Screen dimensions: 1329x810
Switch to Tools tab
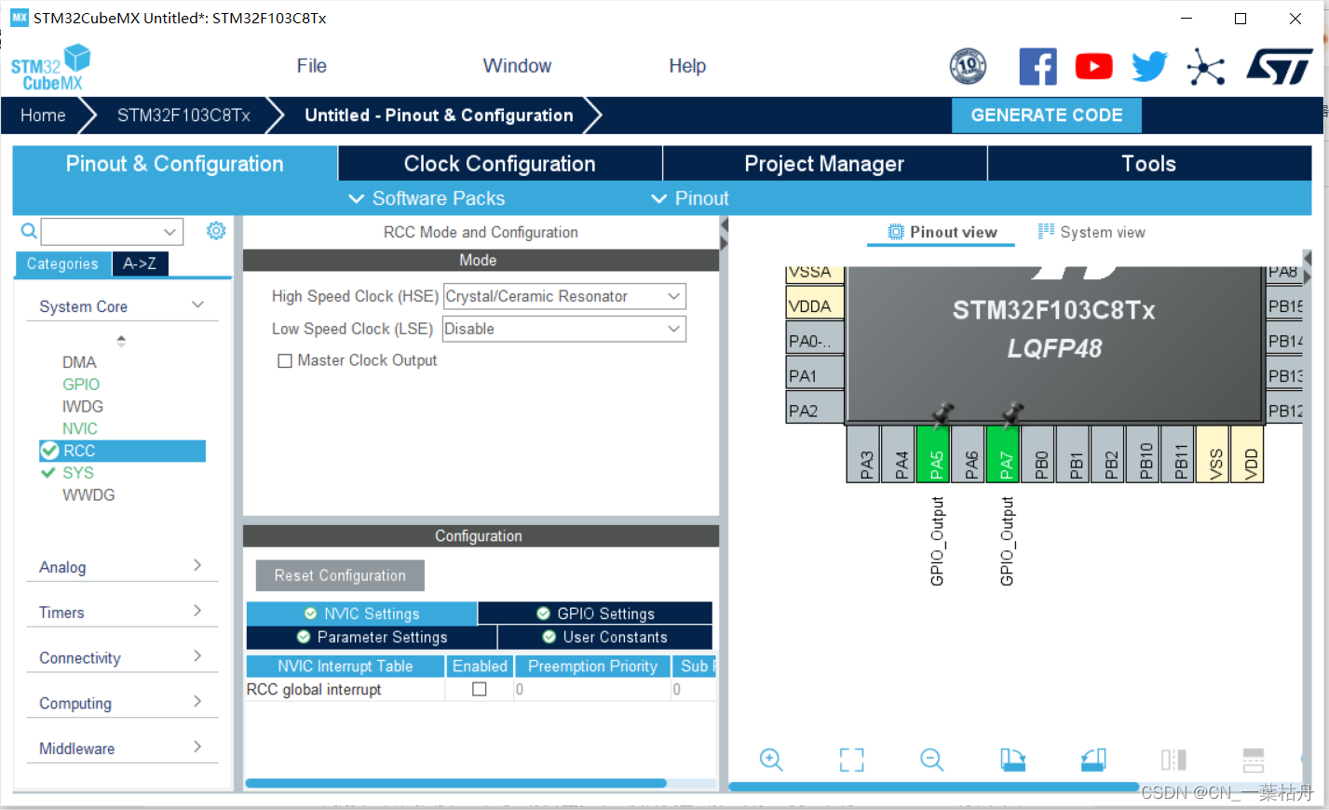[1149, 164]
